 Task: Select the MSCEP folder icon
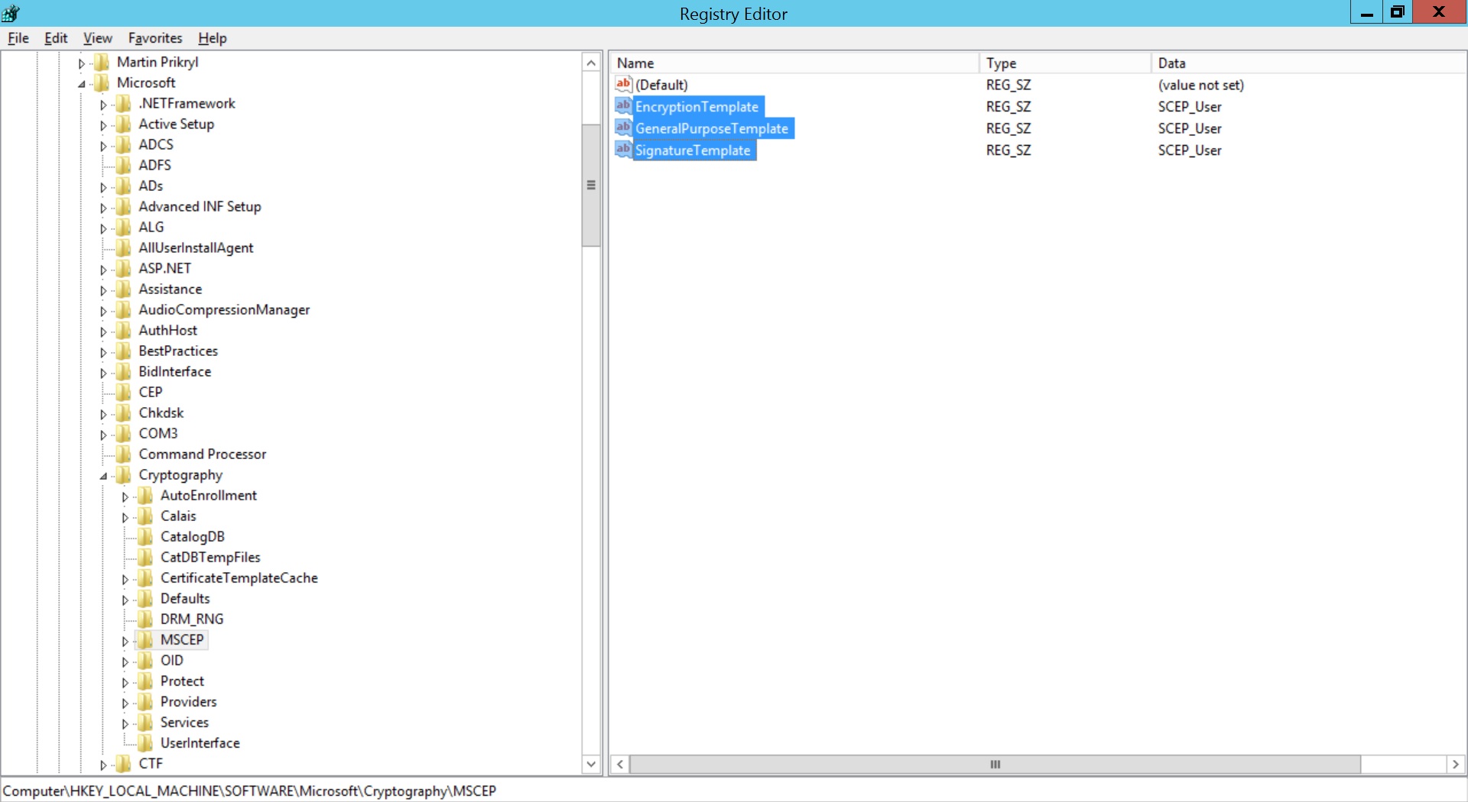(147, 639)
